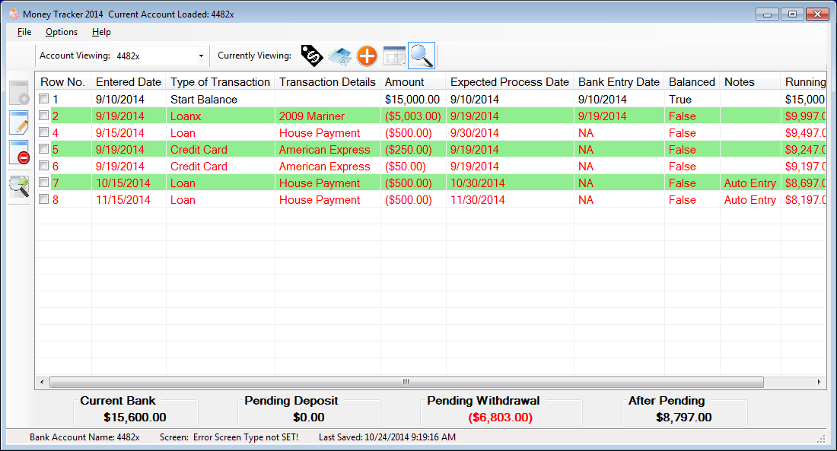This screenshot has height=451, width=837.
Task: Check the checkbox for row 5
Action: tap(44, 149)
